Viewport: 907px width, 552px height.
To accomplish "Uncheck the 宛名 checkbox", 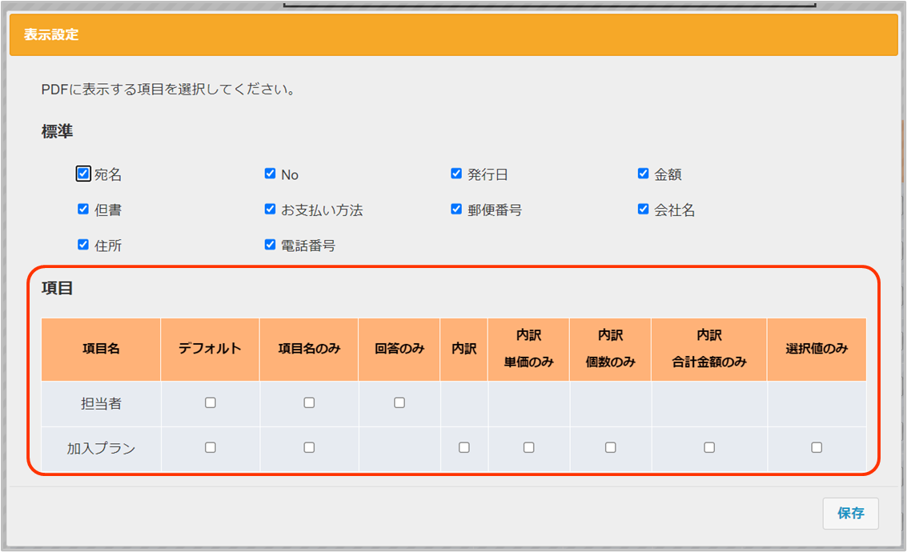I will pos(83,174).
